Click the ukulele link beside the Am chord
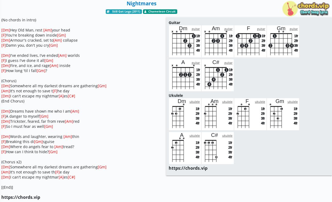332x202 pixels. (x=227, y=102)
